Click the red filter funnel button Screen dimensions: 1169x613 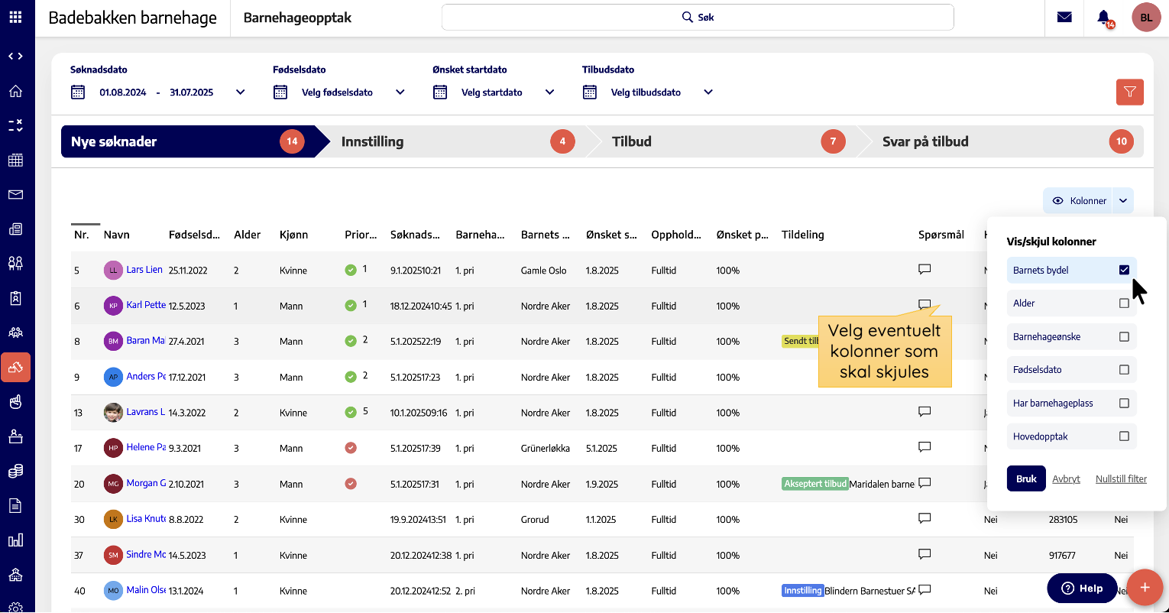(1129, 92)
